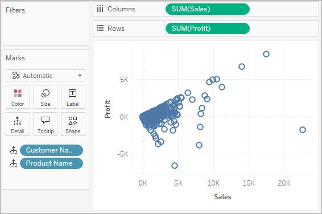Expand the mark type dropdown arrow
The height and width of the screenshot is (214, 322).
tap(80, 76)
